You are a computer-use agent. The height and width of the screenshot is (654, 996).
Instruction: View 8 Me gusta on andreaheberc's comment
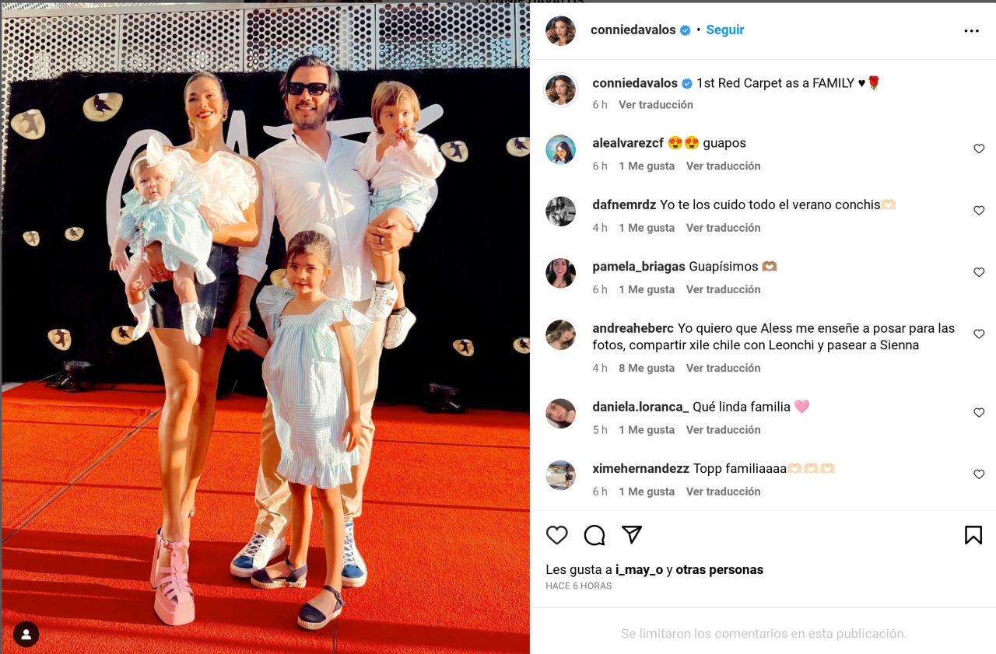click(x=647, y=368)
